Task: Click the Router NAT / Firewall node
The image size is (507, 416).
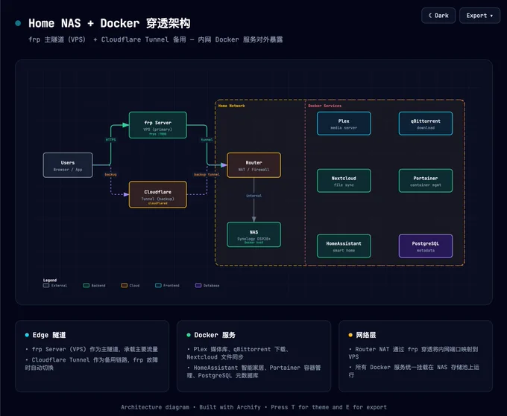Action: [253, 165]
